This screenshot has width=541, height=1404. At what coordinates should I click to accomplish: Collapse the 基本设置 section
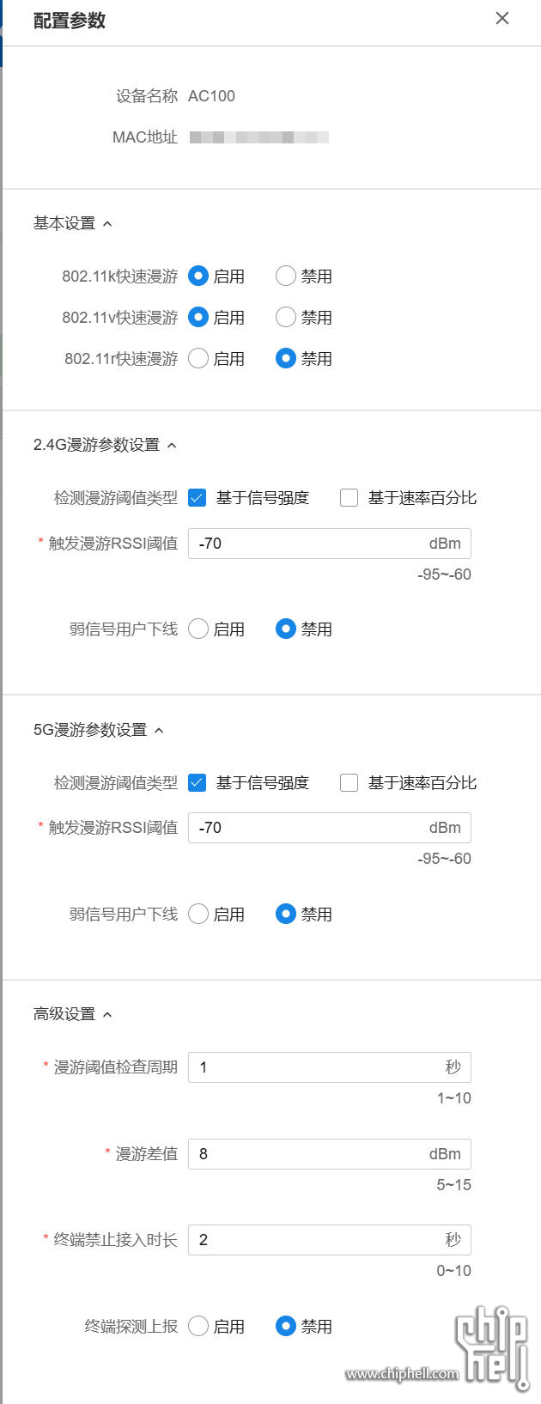(x=107, y=224)
